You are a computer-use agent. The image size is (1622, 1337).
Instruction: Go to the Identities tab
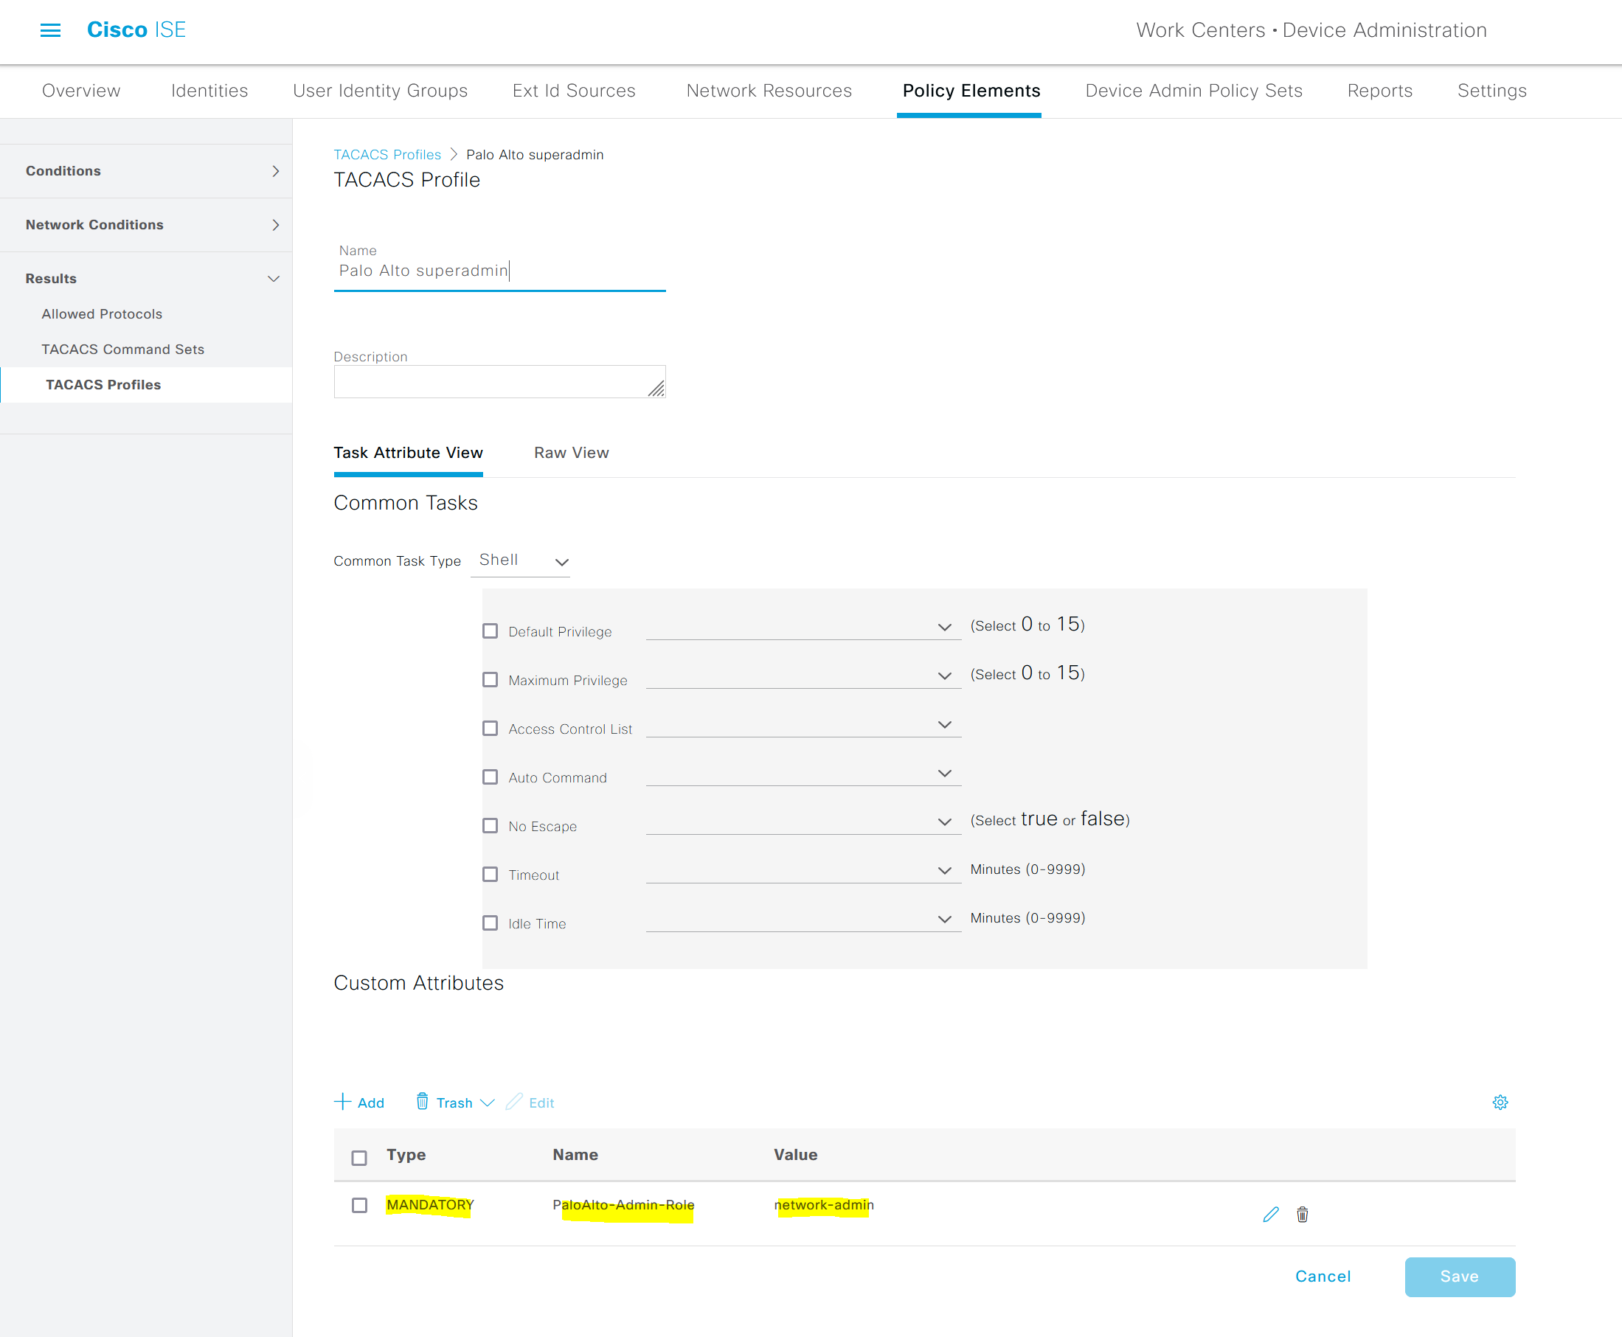[209, 91]
